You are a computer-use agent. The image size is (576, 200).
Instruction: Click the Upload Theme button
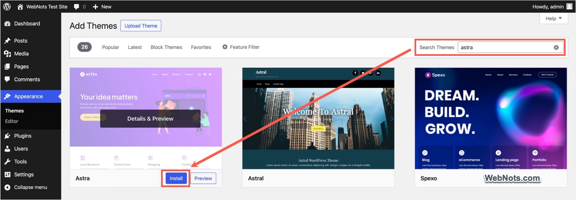click(141, 26)
